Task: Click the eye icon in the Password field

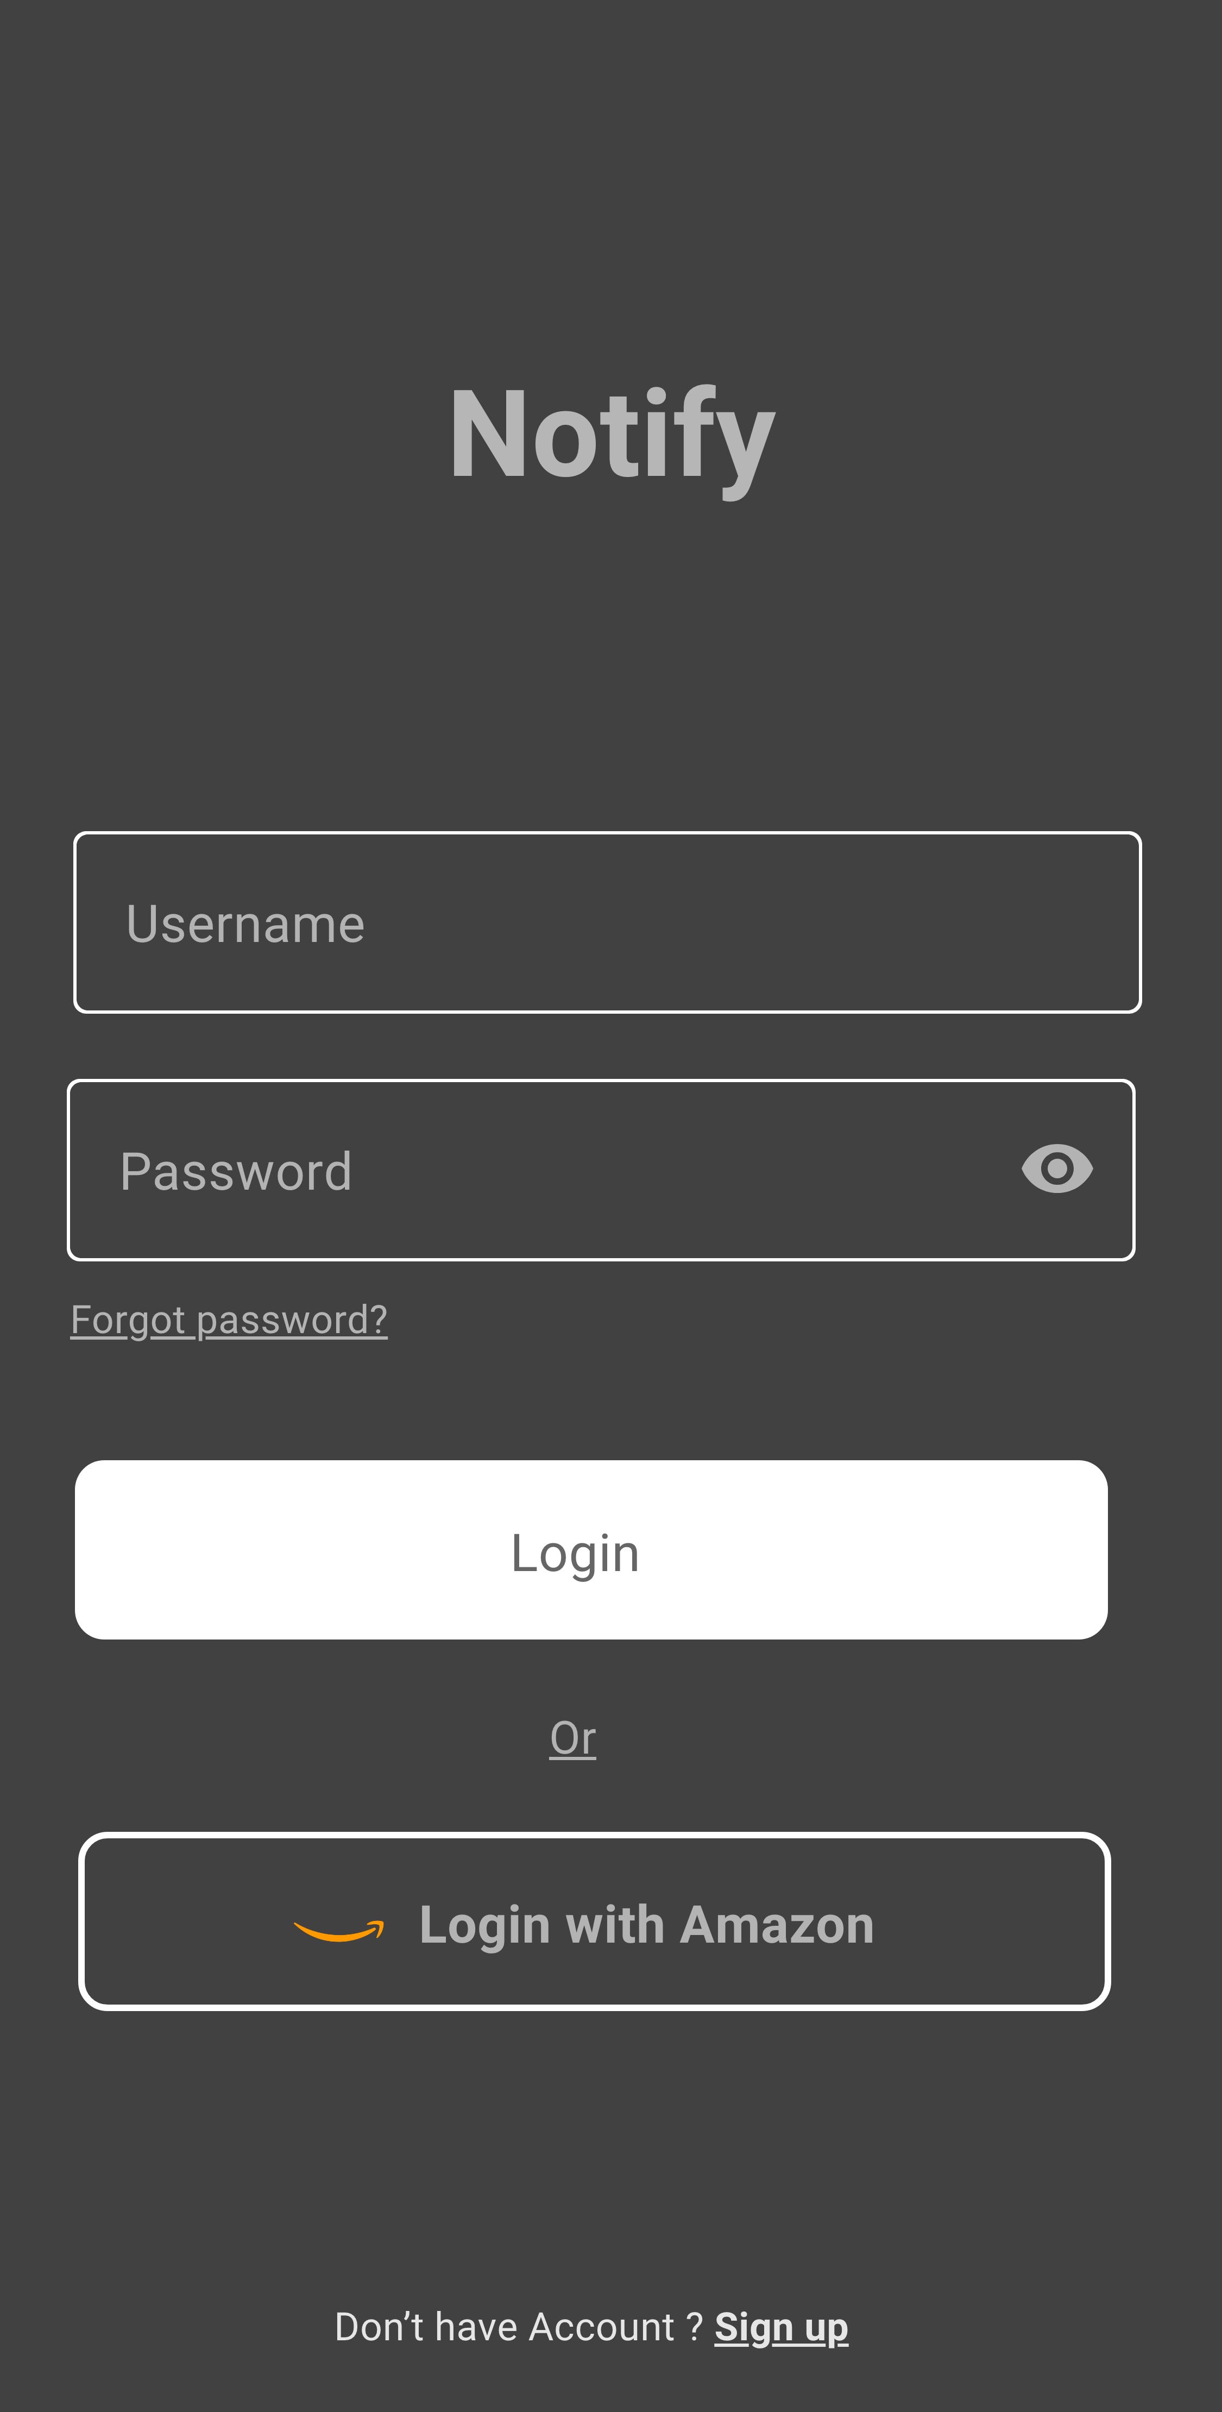Action: pos(1057,1169)
